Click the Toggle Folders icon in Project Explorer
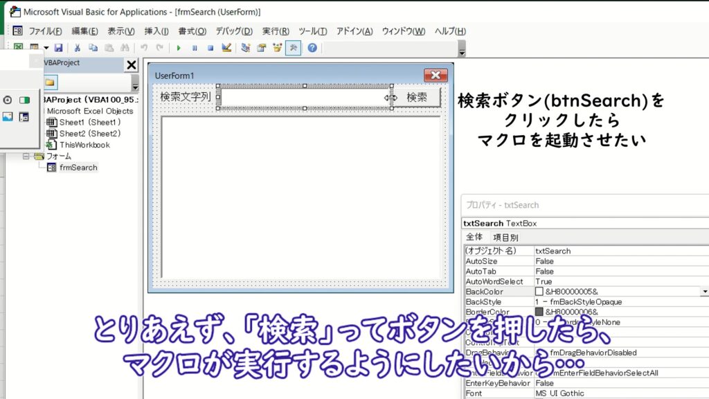 pyautogui.click(x=50, y=82)
